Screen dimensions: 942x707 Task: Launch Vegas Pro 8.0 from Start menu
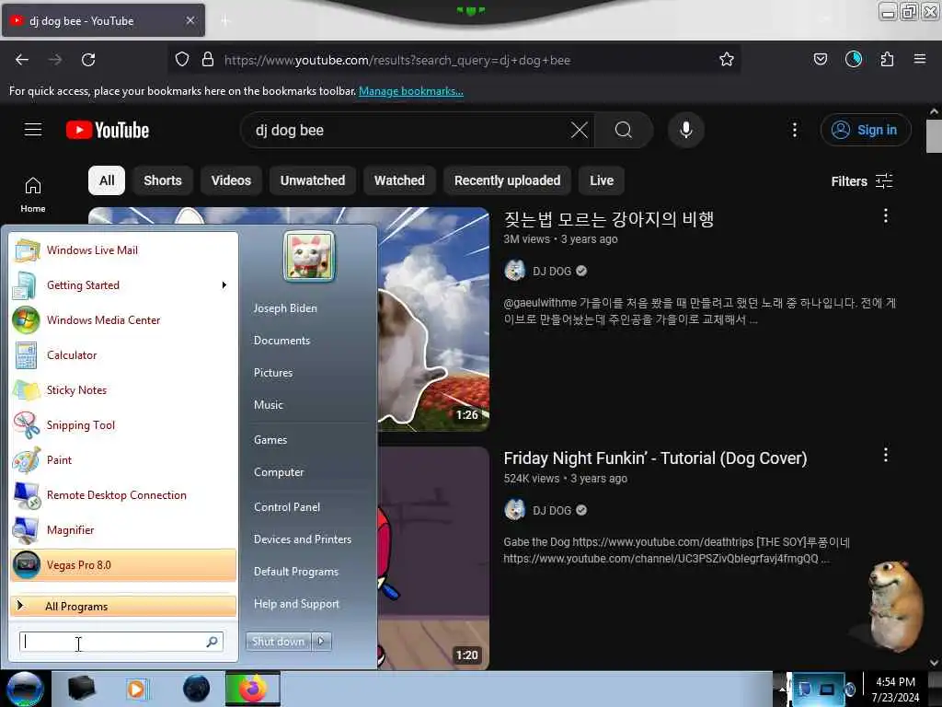[x=123, y=565]
